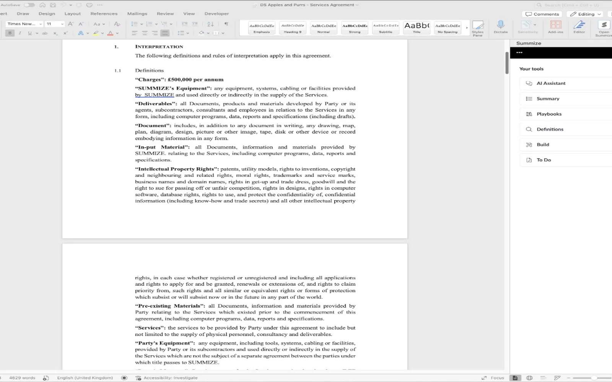
Task: Adjust the zoom slider in status bar
Action: [x=594, y=378]
